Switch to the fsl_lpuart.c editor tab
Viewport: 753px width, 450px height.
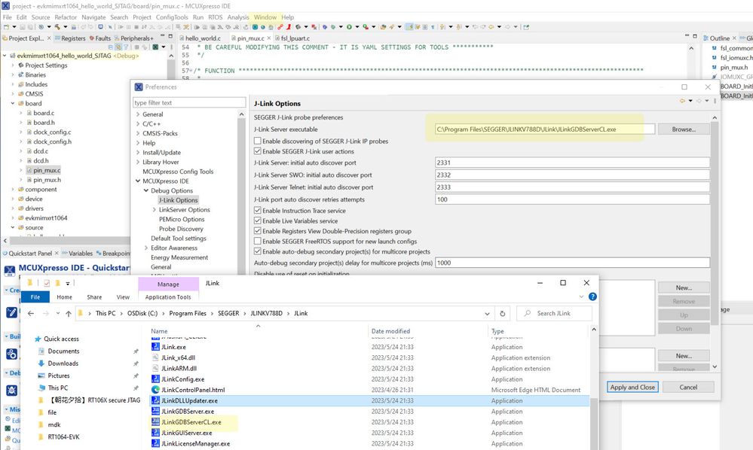(292, 38)
